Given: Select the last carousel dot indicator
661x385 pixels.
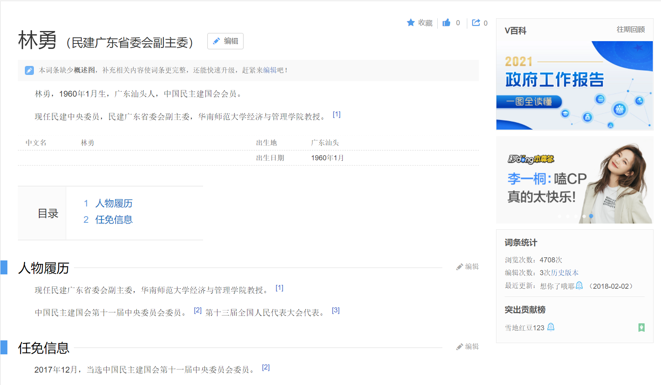Looking at the screenshot, I should 591,216.
